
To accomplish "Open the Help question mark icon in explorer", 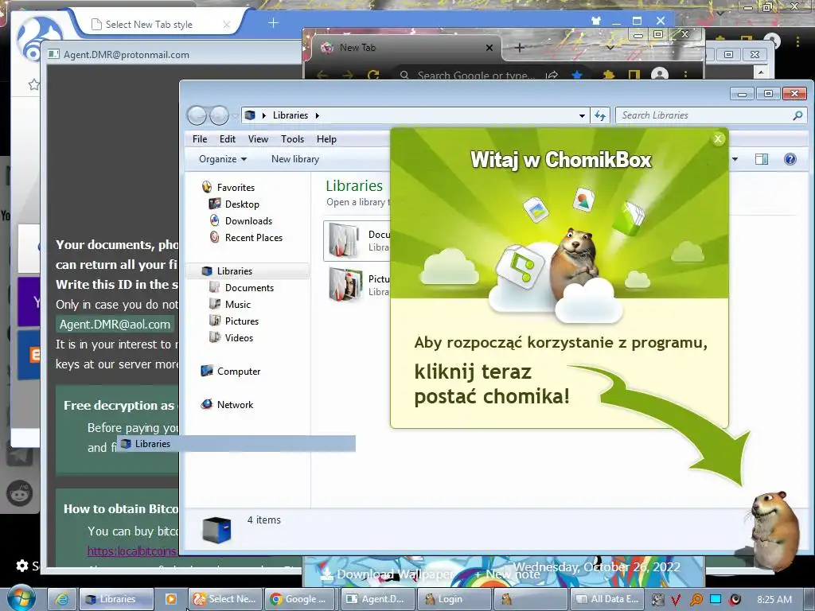I will [790, 159].
